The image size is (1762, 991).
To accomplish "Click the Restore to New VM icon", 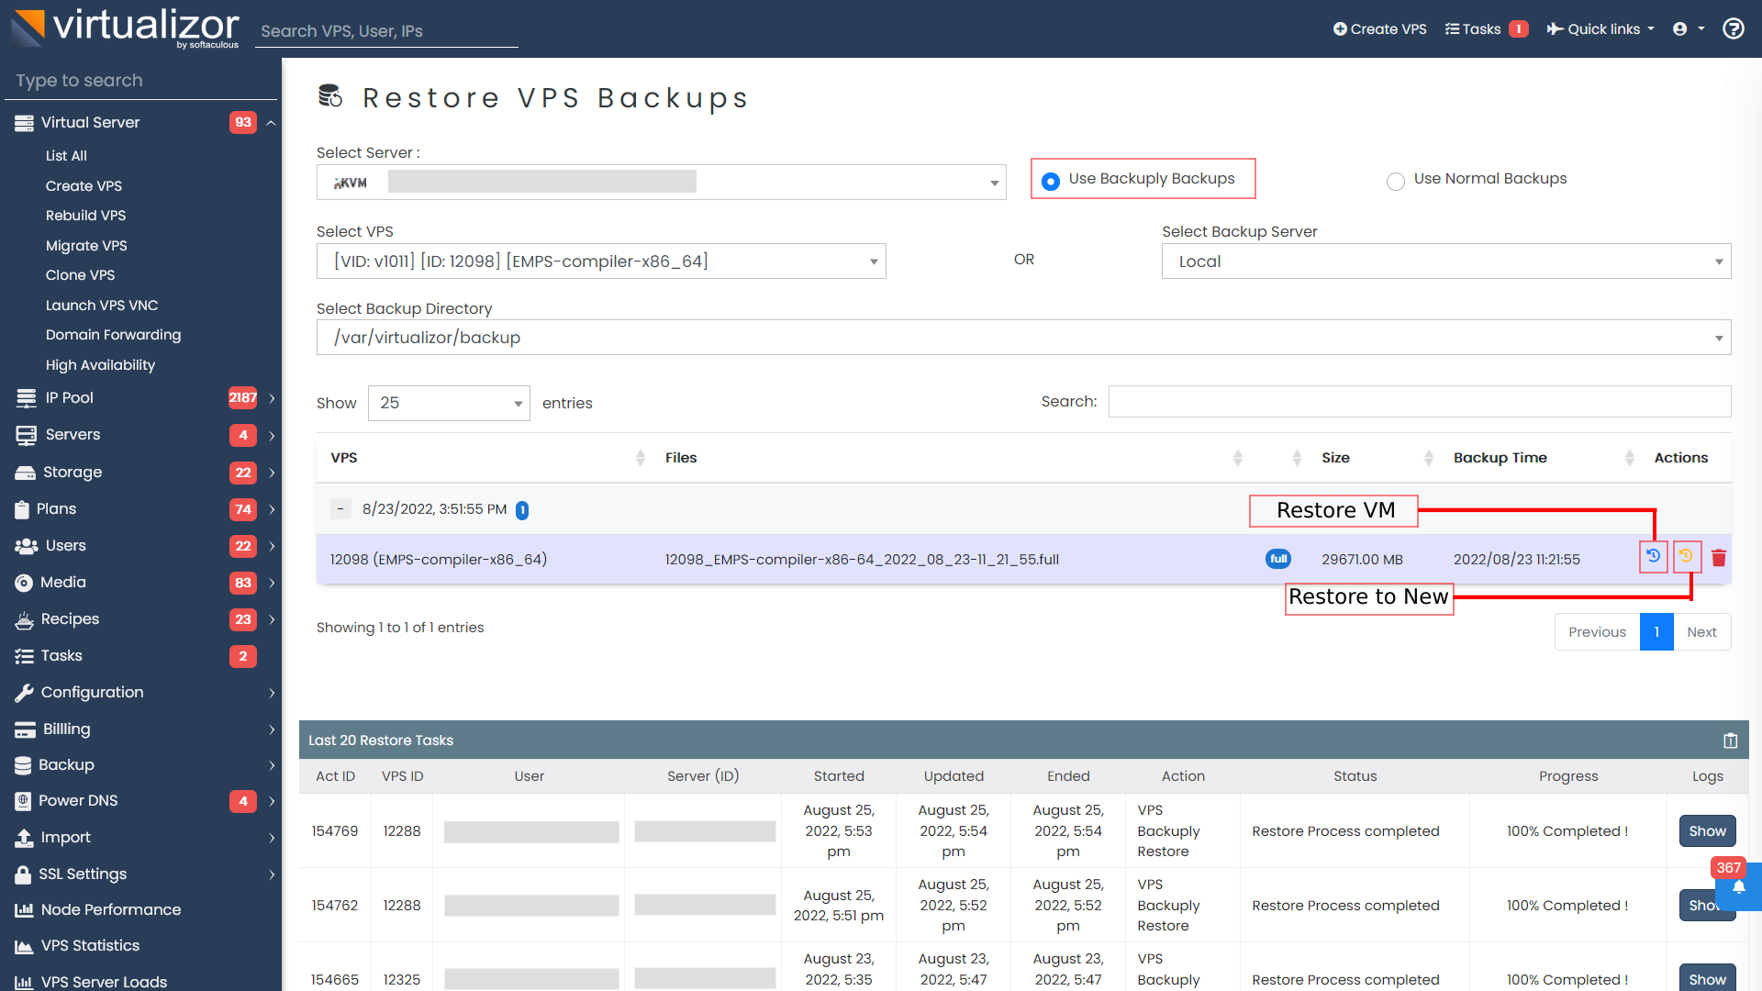I will [1687, 557].
